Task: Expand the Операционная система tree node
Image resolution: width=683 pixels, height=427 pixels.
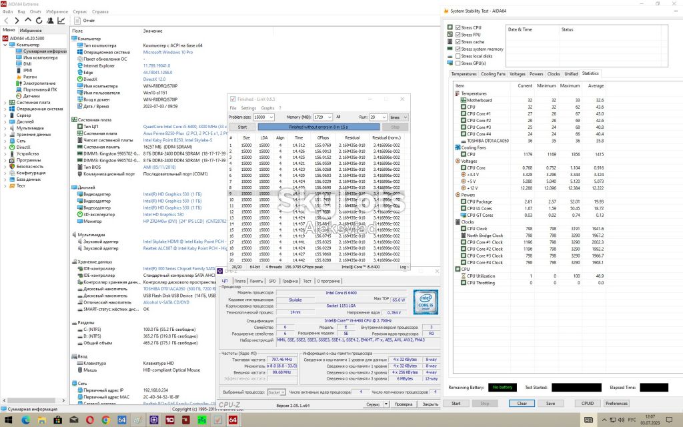Action: coord(5,109)
